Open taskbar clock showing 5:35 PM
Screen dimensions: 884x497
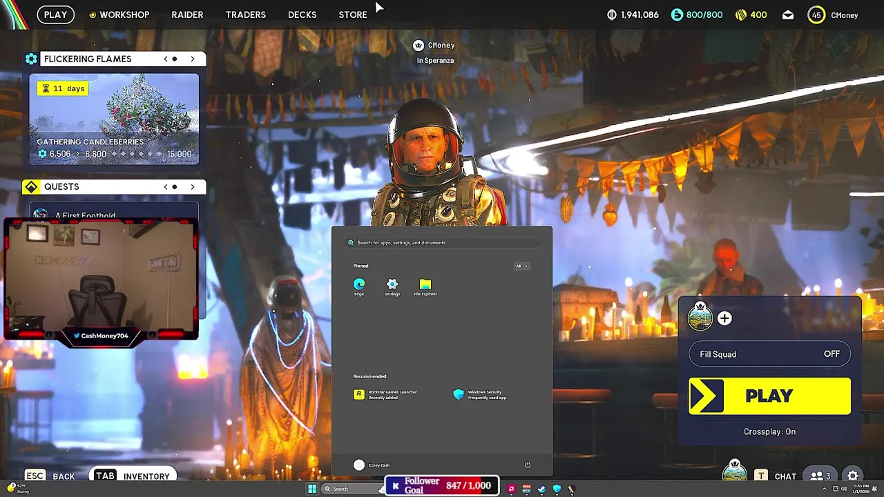(861, 489)
